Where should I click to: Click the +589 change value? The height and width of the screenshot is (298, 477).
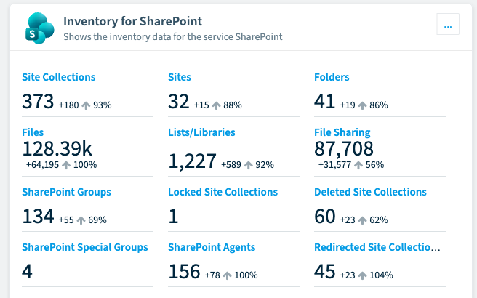[x=231, y=165]
